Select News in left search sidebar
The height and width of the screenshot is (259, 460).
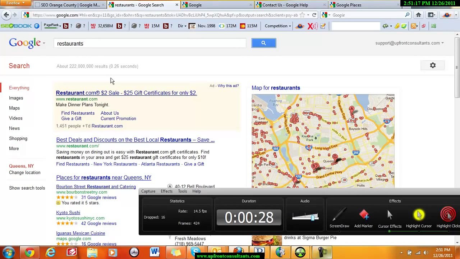pyautogui.click(x=14, y=128)
